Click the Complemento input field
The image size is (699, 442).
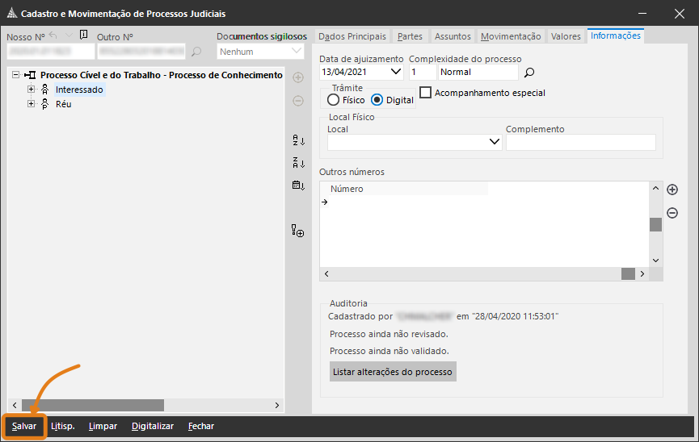click(580, 143)
